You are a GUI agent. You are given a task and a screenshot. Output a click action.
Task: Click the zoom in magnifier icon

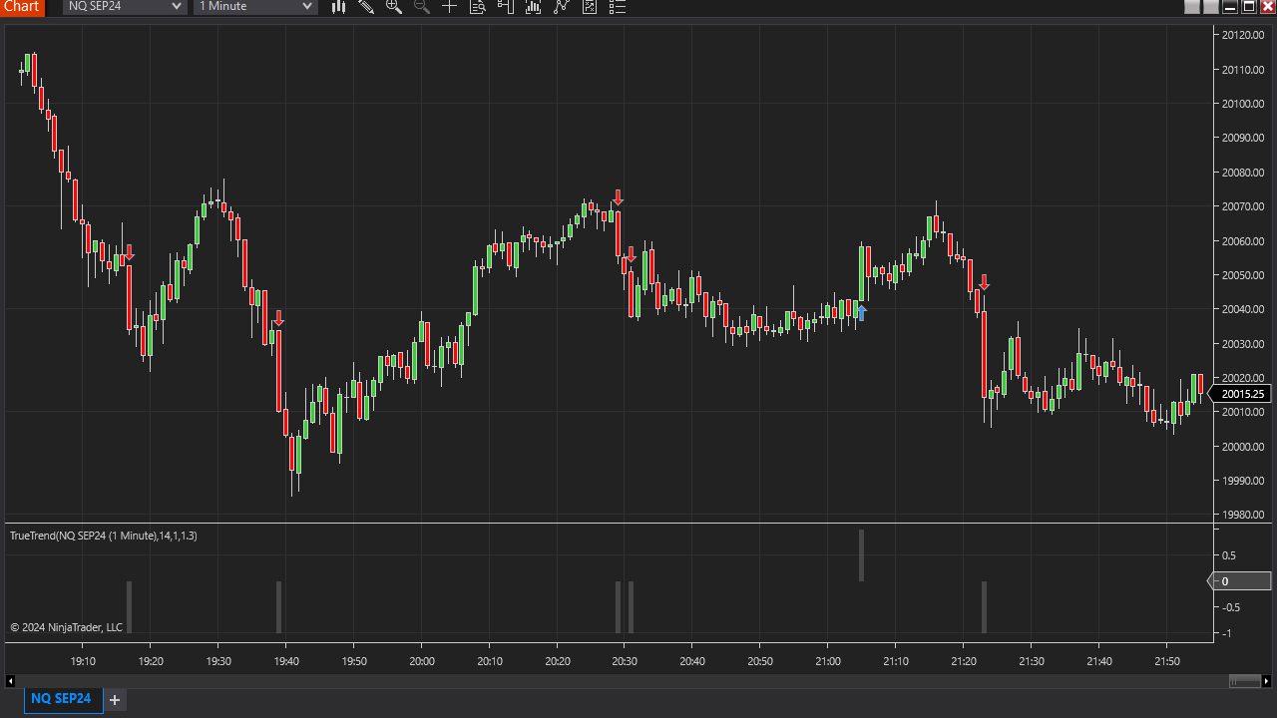click(394, 7)
